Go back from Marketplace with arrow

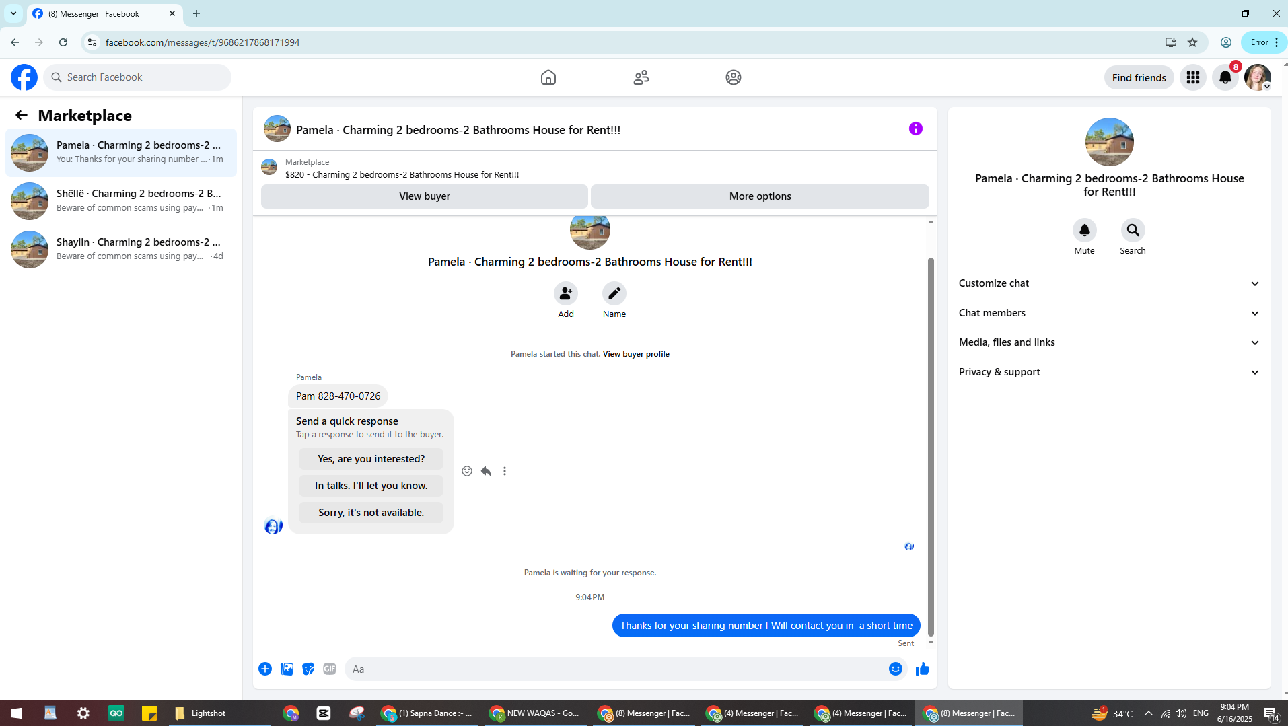click(22, 115)
